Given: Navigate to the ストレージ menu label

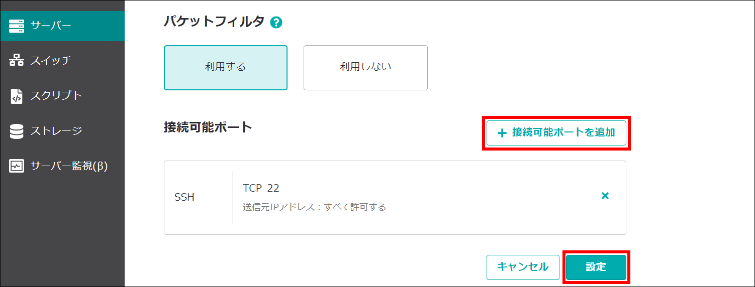Looking at the screenshot, I should 56,131.
